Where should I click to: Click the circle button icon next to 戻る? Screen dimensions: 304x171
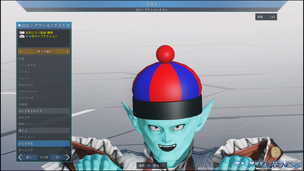point(163,166)
